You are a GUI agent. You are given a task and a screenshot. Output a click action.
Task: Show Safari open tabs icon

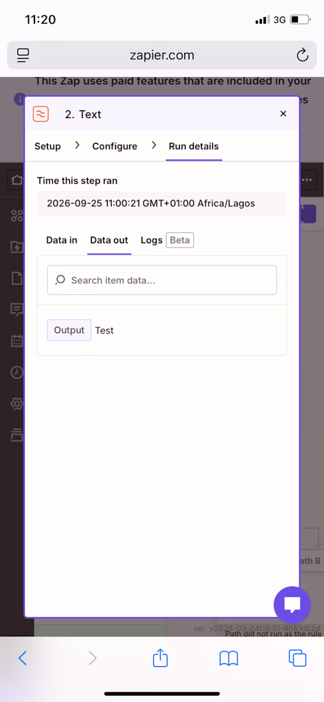[x=297, y=658]
